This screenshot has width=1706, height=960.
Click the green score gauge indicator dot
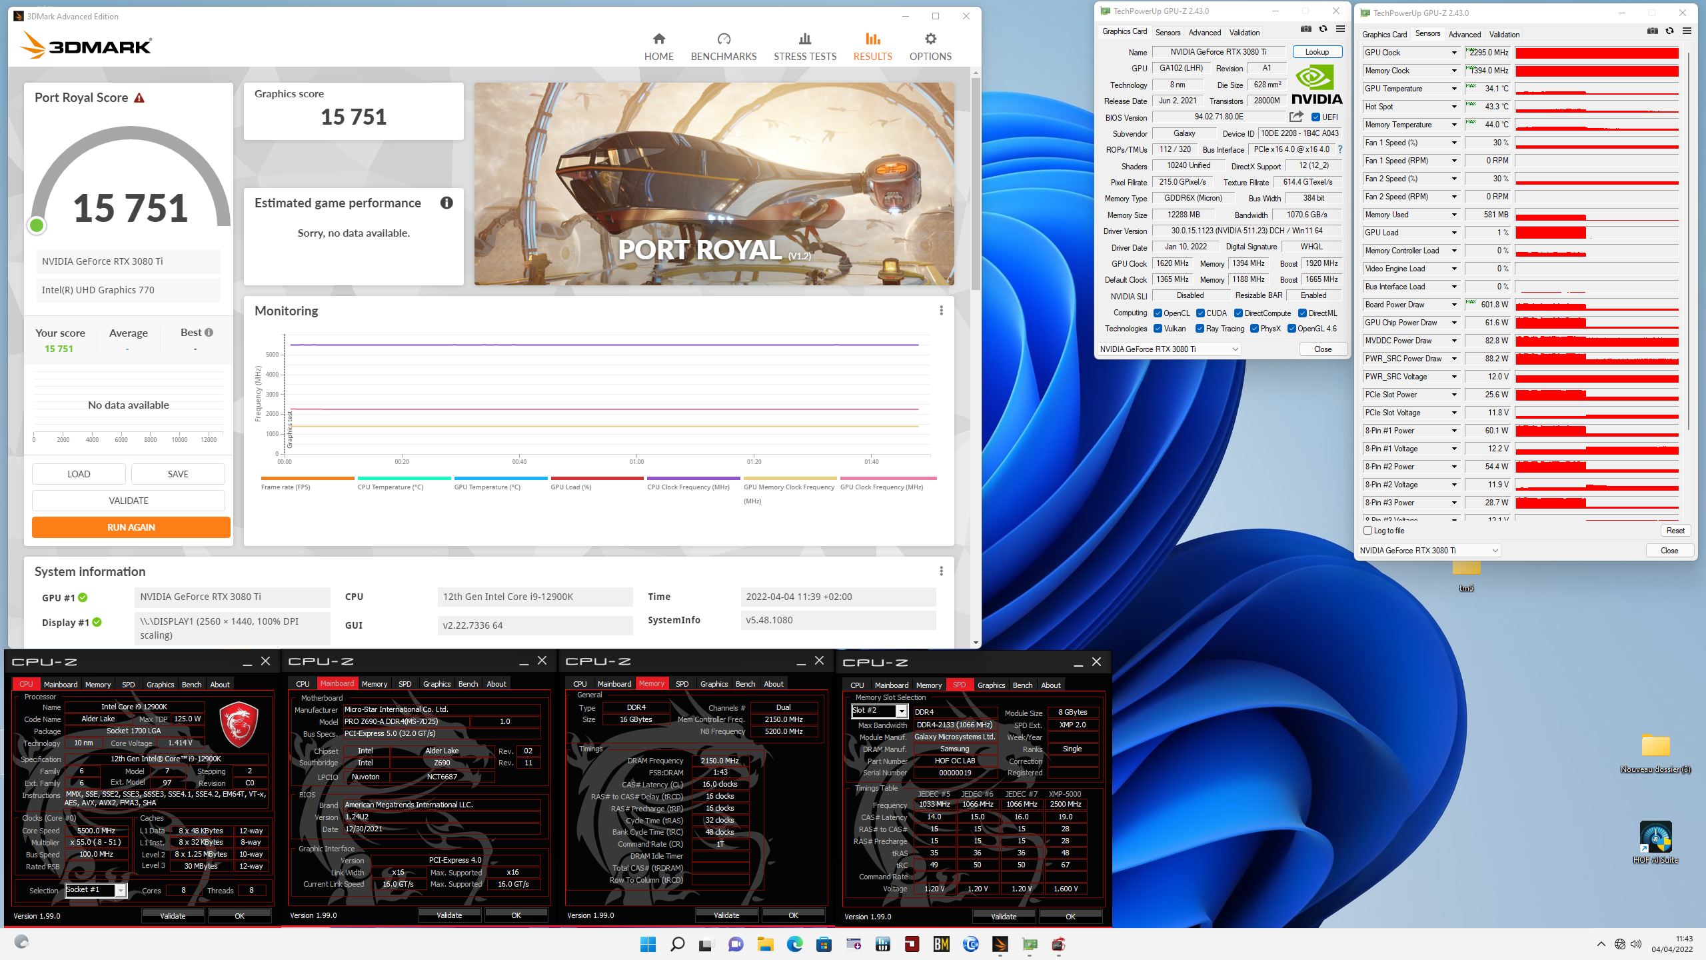(x=37, y=225)
